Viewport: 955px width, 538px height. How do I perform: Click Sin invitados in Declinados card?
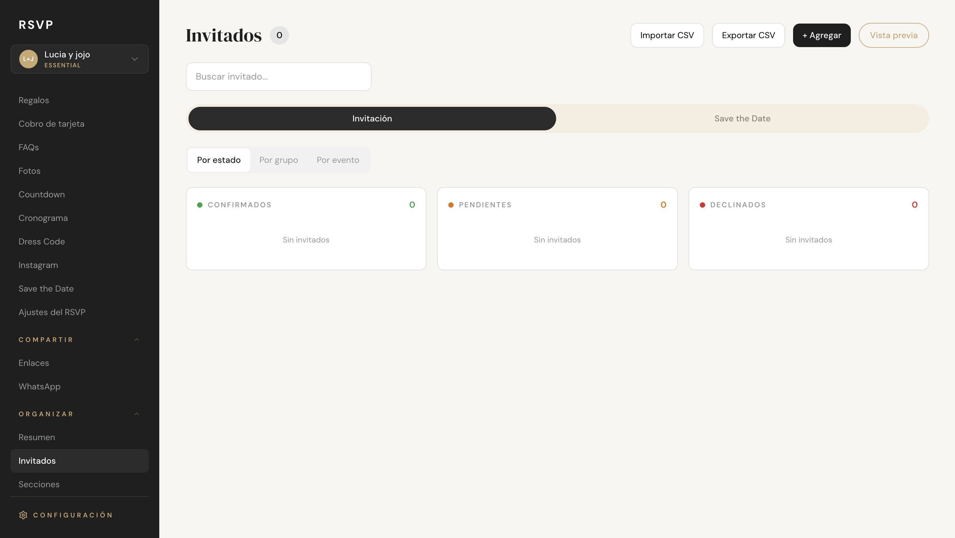[x=809, y=240]
